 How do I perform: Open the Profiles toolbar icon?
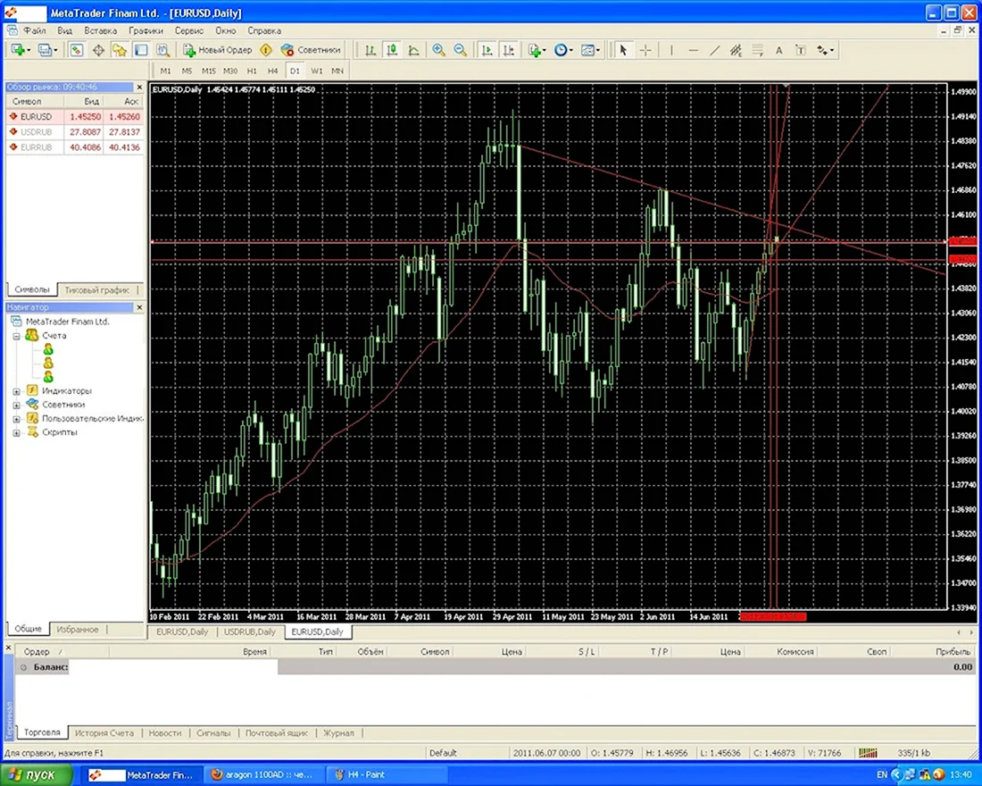point(45,50)
